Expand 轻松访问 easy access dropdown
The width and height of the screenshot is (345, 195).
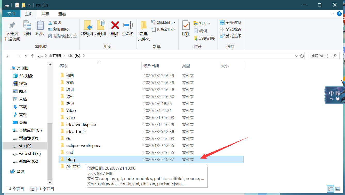[x=175, y=29]
